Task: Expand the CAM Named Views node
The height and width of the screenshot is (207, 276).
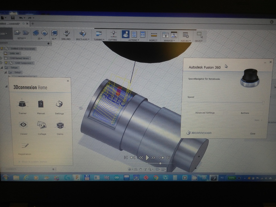Action: [x=1, y=58]
